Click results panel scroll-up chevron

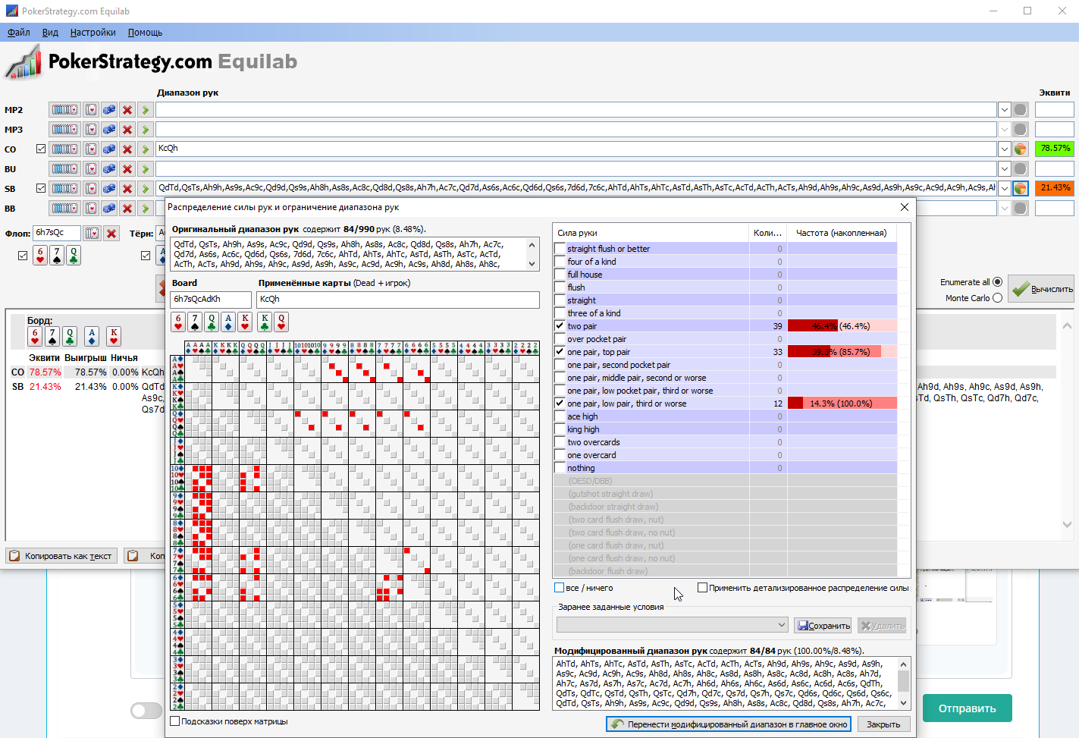(1067, 326)
